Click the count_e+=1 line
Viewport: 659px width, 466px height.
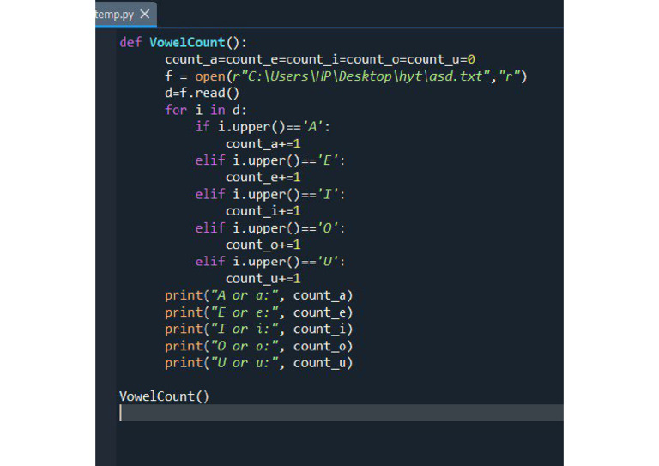pos(263,178)
